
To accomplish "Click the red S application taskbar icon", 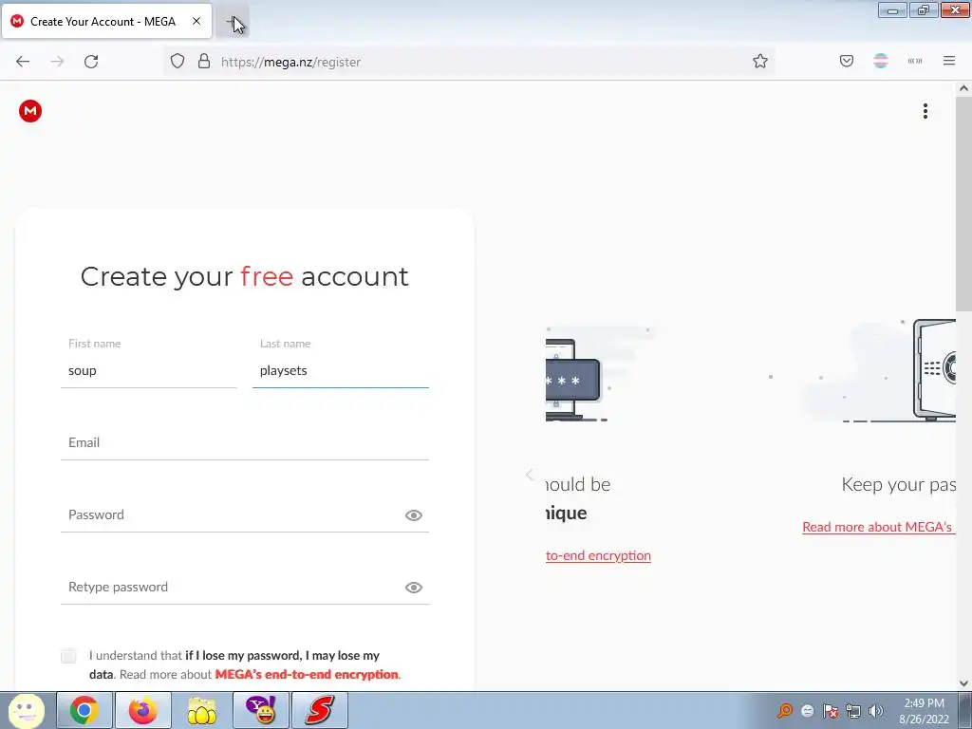I will pyautogui.click(x=319, y=710).
